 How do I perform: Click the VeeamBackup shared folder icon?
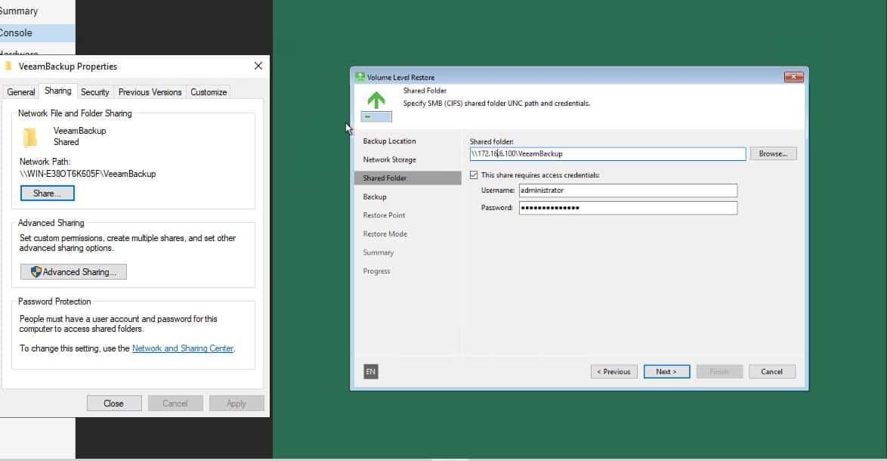(x=30, y=137)
